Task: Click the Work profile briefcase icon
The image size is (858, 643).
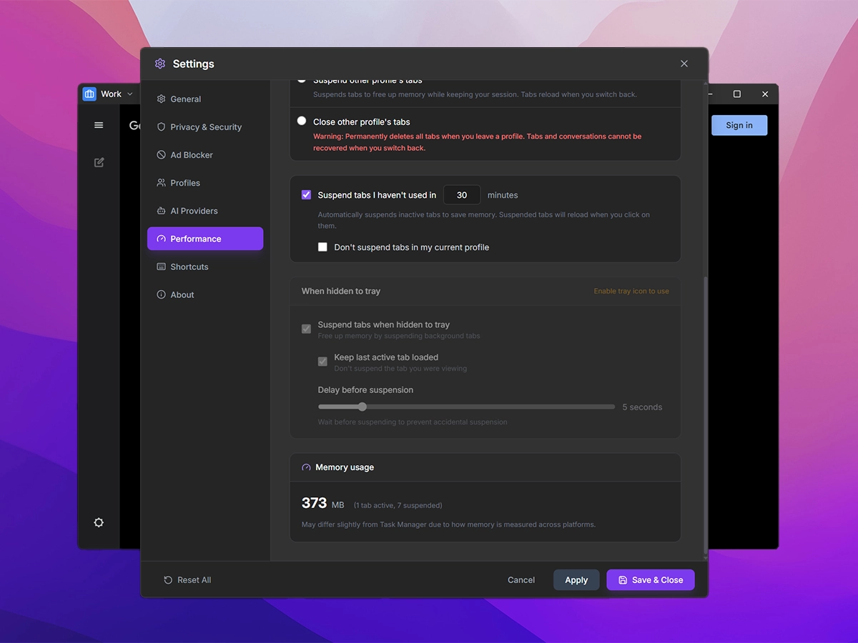Action: (x=89, y=94)
